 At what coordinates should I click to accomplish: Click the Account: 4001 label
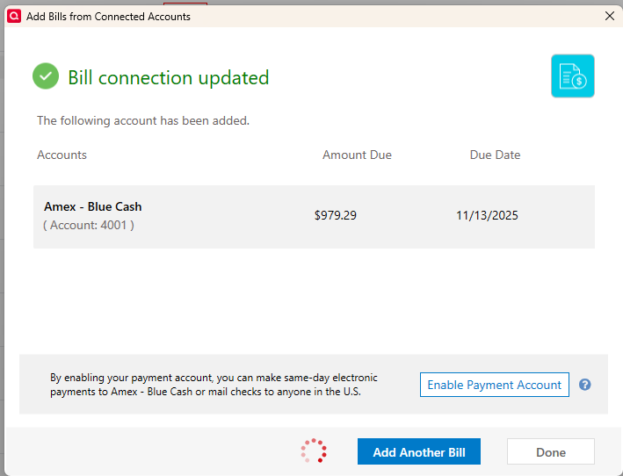(88, 225)
